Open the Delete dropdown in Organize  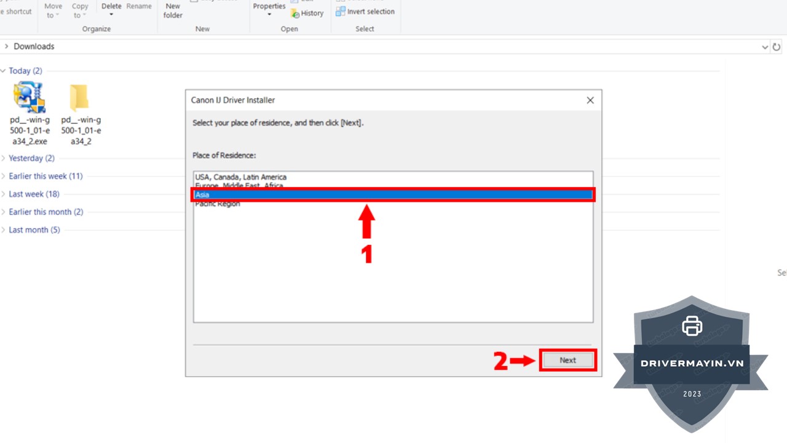coord(111,15)
